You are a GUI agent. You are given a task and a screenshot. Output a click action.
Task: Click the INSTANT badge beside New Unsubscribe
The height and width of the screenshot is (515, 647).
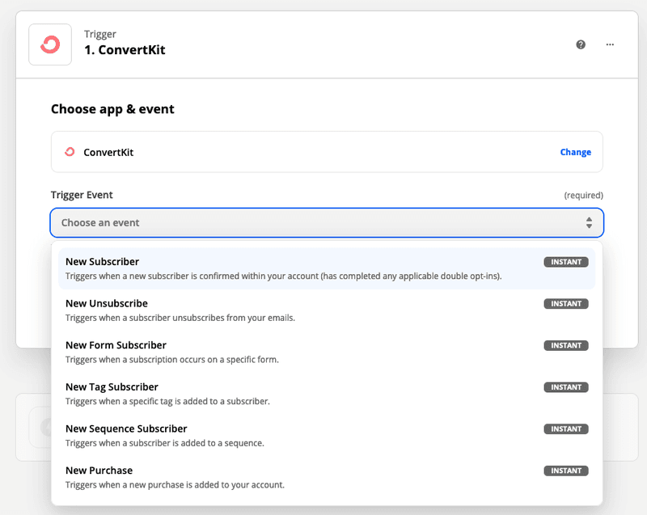(x=565, y=303)
